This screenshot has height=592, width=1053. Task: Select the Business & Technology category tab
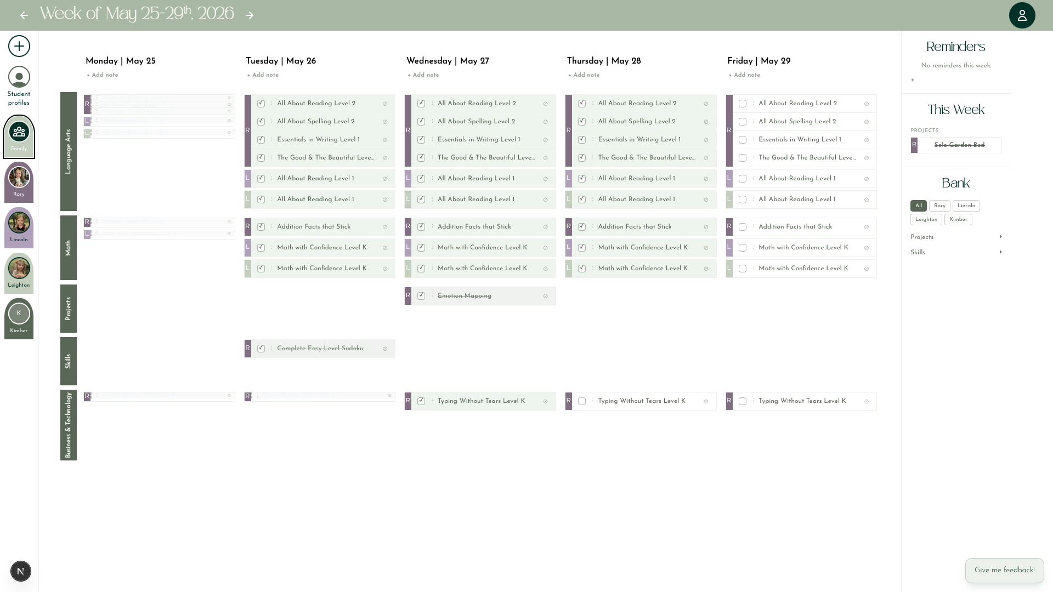pyautogui.click(x=69, y=425)
